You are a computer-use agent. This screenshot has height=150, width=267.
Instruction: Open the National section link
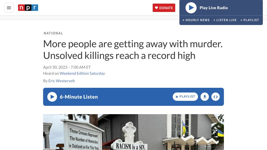[53, 33]
